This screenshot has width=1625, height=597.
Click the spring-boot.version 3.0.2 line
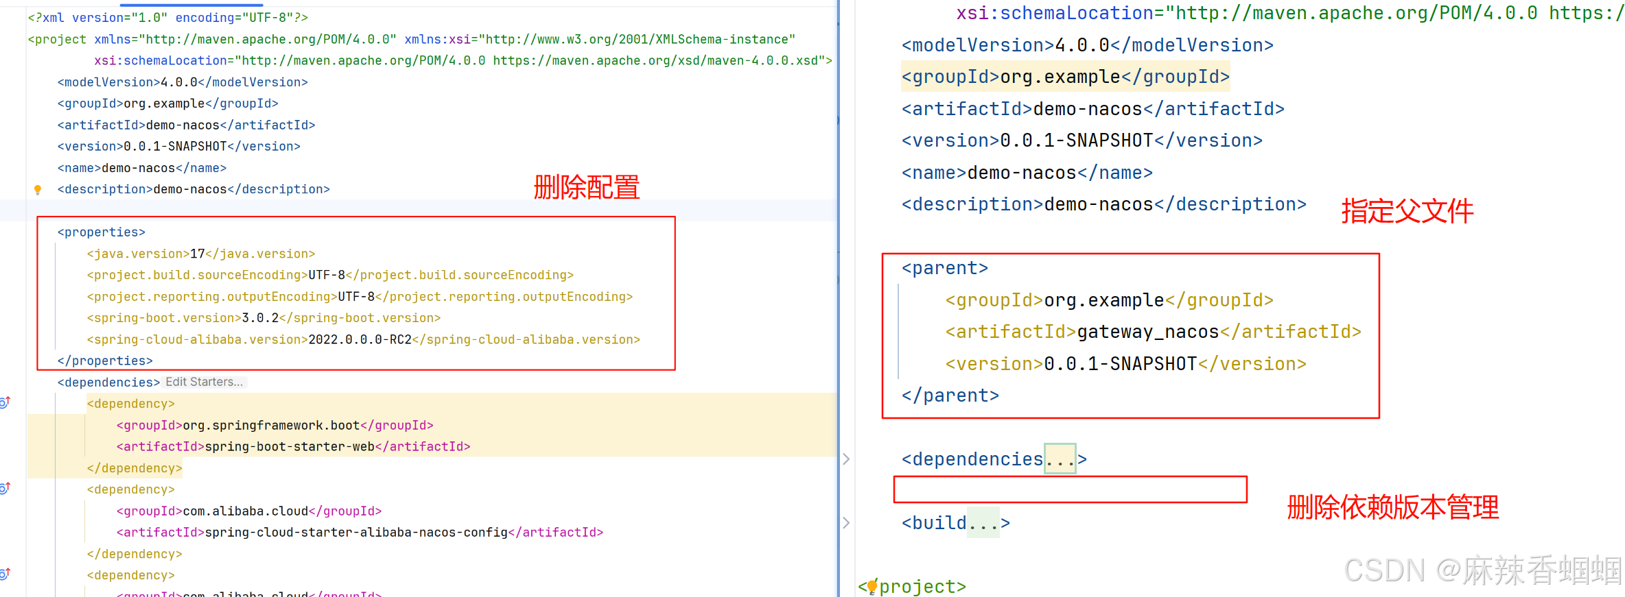(x=264, y=318)
